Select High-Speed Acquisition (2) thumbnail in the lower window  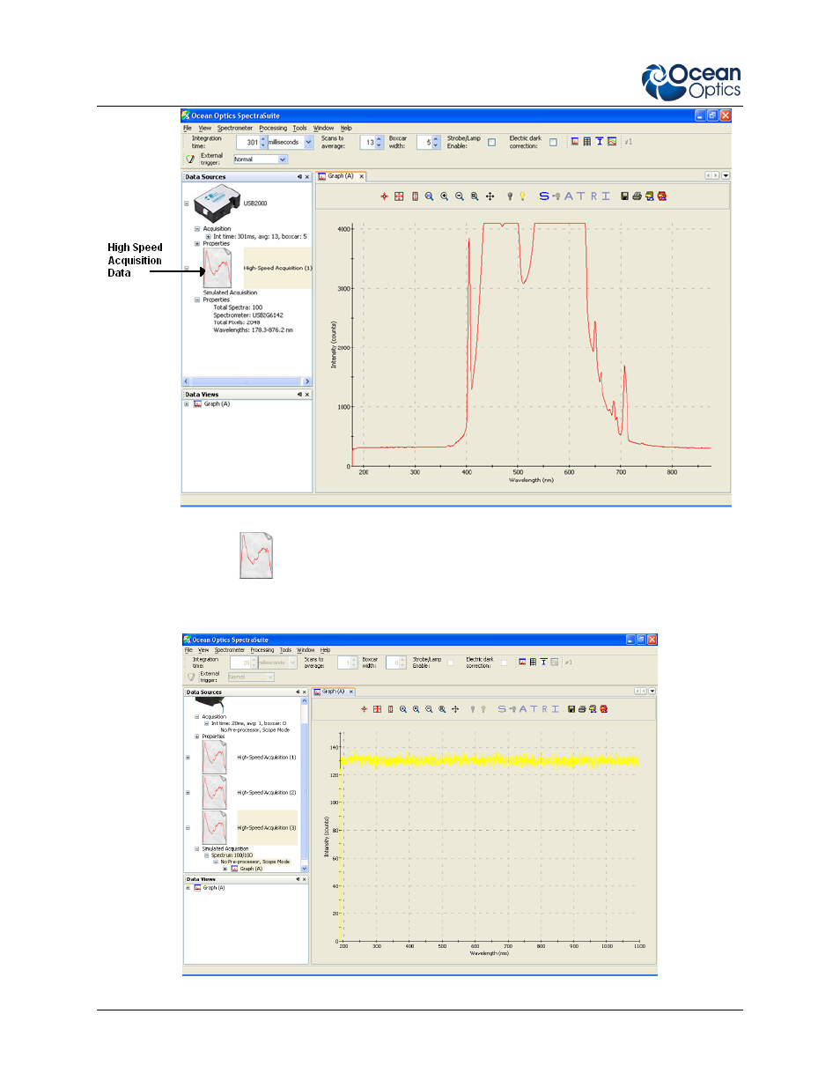point(214,793)
